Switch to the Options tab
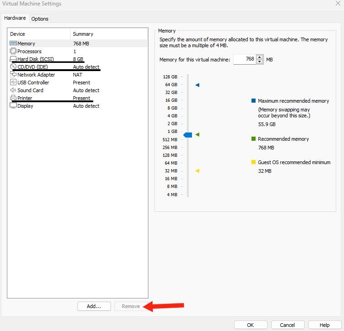Viewport: 344px width, 331px height. pos(40,19)
